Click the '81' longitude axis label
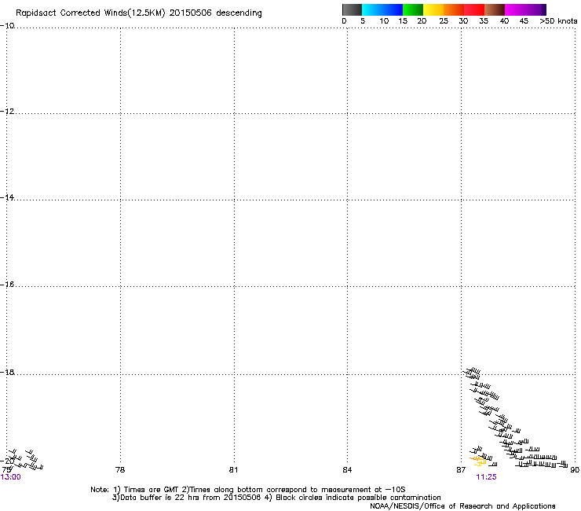581x511 pixels. [233, 470]
